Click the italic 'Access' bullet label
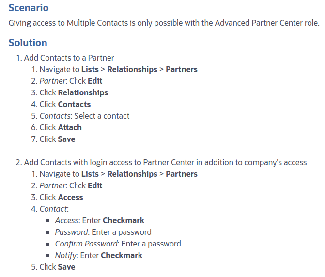Image resolution: width=325 pixels, height=277 pixels. click(66, 220)
